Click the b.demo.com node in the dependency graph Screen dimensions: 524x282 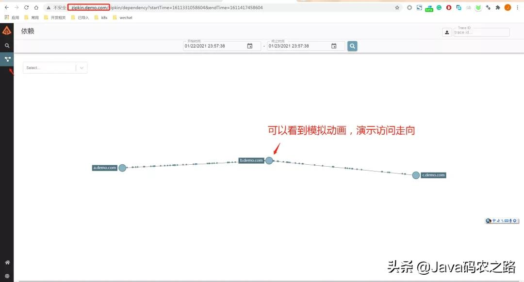click(269, 160)
